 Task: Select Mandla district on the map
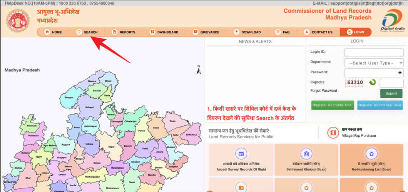pyautogui.click(x=151, y=175)
